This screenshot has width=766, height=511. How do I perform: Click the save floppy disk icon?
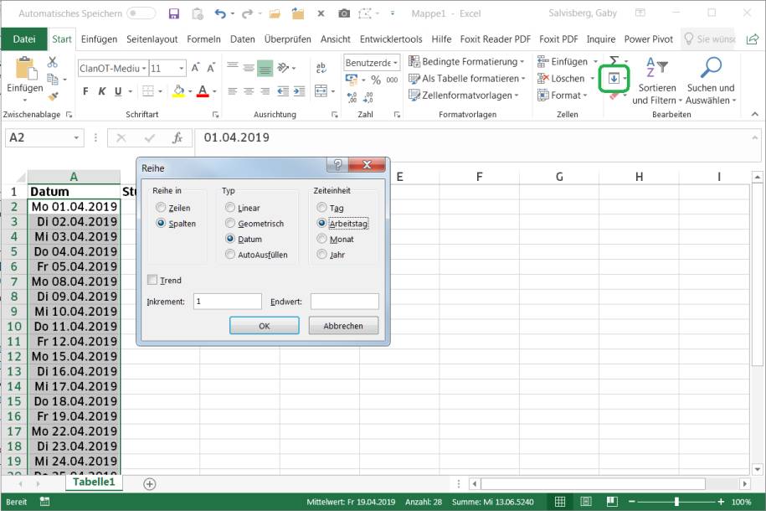[x=174, y=13]
